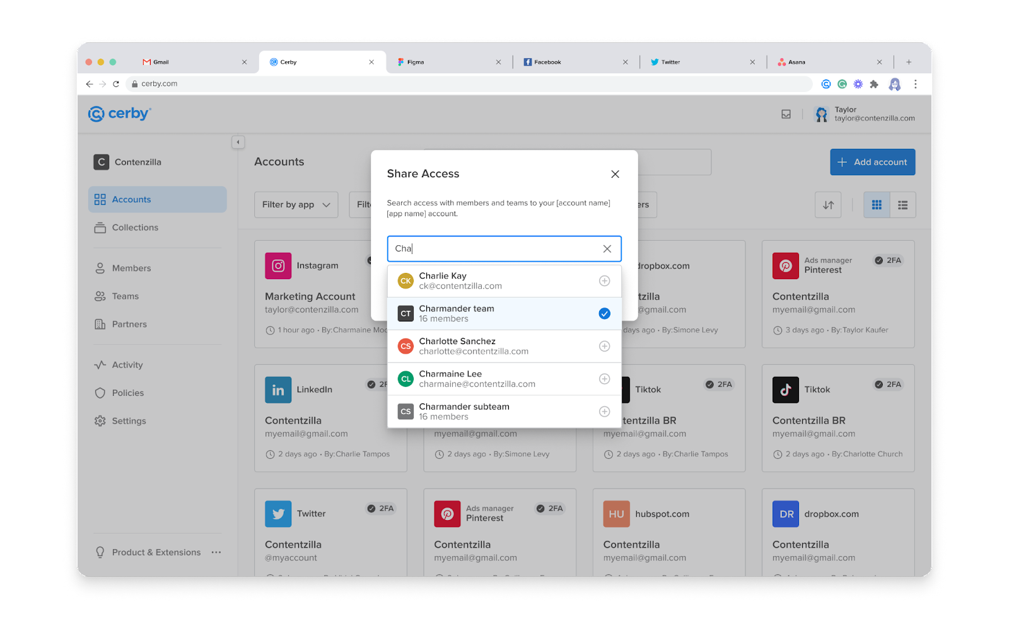Open the browser three-dot menu
The image size is (1009, 619).
(x=915, y=84)
